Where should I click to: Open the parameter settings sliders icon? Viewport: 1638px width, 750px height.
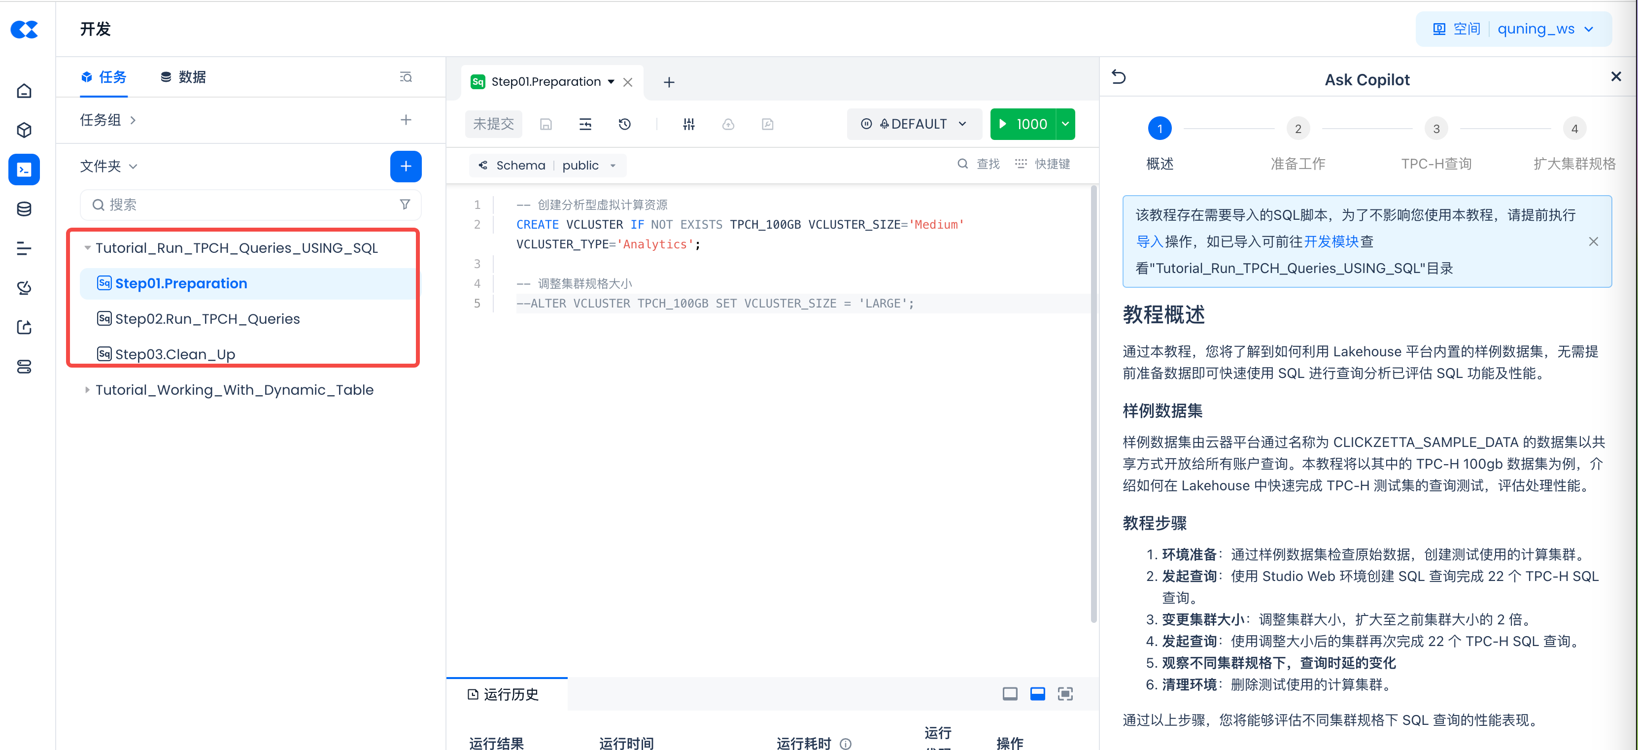pyautogui.click(x=688, y=124)
